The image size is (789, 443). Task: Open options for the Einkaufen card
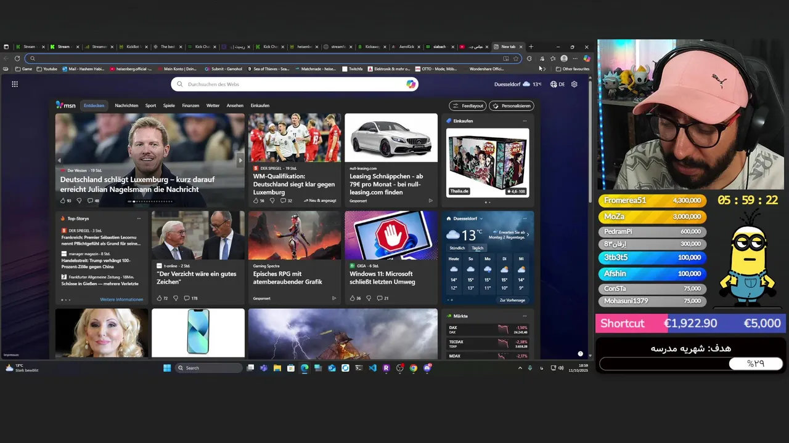525,121
